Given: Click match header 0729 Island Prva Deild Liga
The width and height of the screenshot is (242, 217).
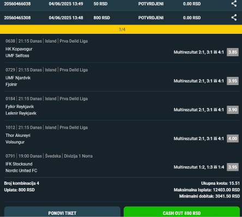Looking at the screenshot, I should coord(46,70).
